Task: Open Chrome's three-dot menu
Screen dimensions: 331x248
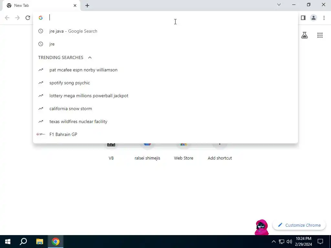Action: point(324,18)
